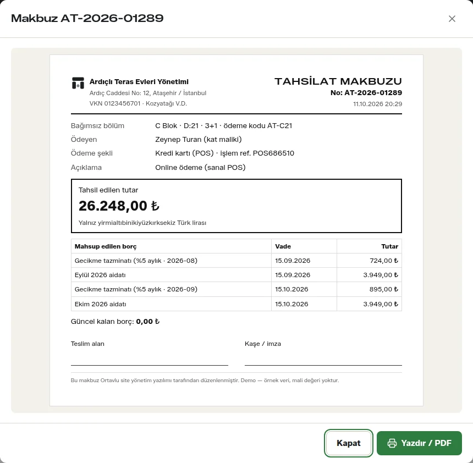473x463 pixels.
Task: Click the Ardıçlı Teras Evleri logo icon
Action: (78, 83)
